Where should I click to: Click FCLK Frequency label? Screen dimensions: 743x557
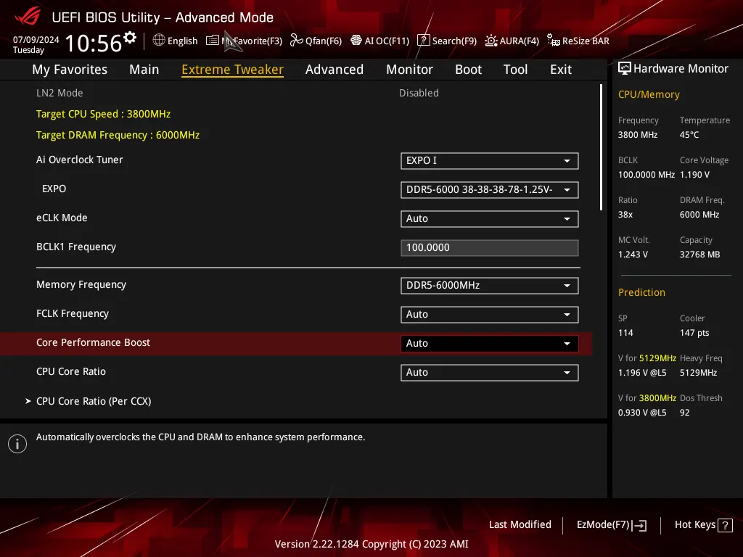[x=73, y=313]
